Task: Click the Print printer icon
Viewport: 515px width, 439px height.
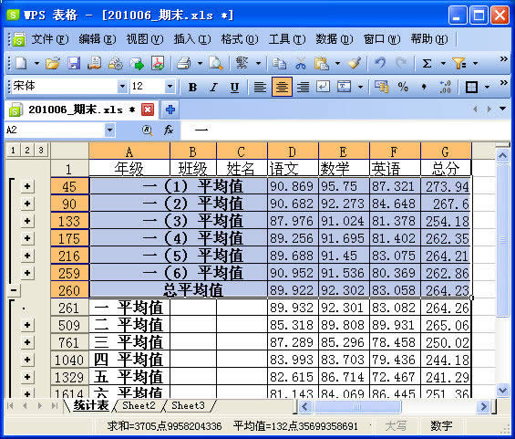Action: click(x=184, y=63)
